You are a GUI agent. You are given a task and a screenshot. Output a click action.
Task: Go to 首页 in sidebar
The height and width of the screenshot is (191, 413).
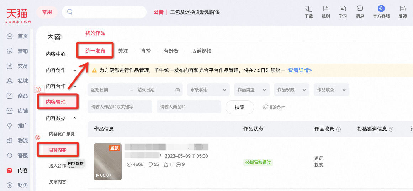tap(18, 36)
